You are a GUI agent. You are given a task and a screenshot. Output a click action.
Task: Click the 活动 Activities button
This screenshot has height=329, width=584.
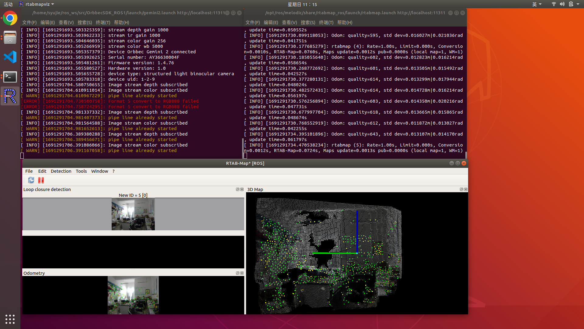pos(8,4)
